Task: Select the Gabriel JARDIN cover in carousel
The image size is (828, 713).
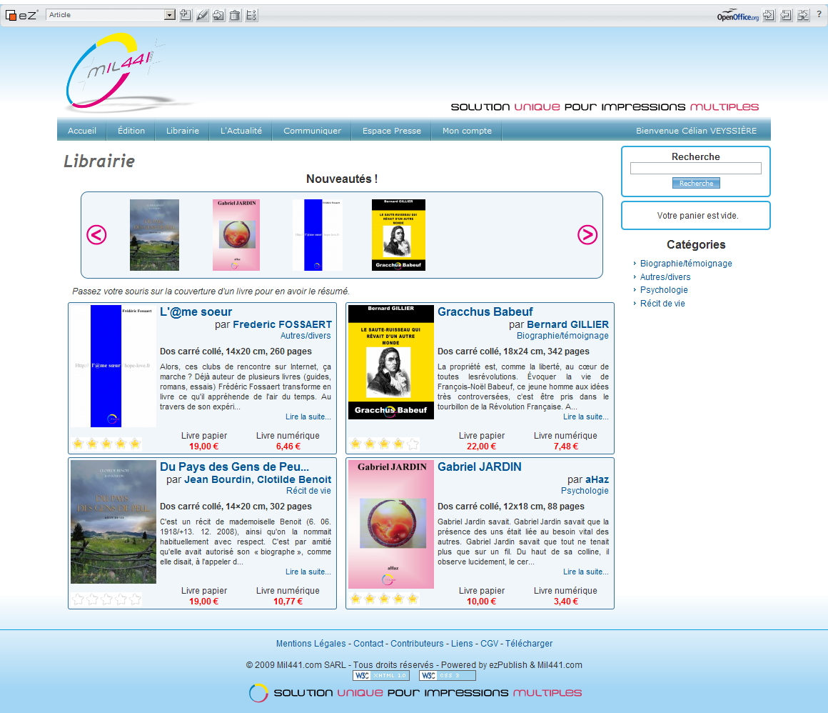Action: click(236, 235)
